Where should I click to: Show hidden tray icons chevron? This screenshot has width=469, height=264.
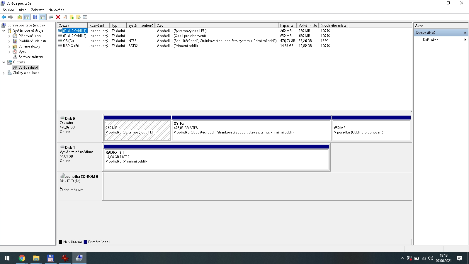[x=402, y=258]
